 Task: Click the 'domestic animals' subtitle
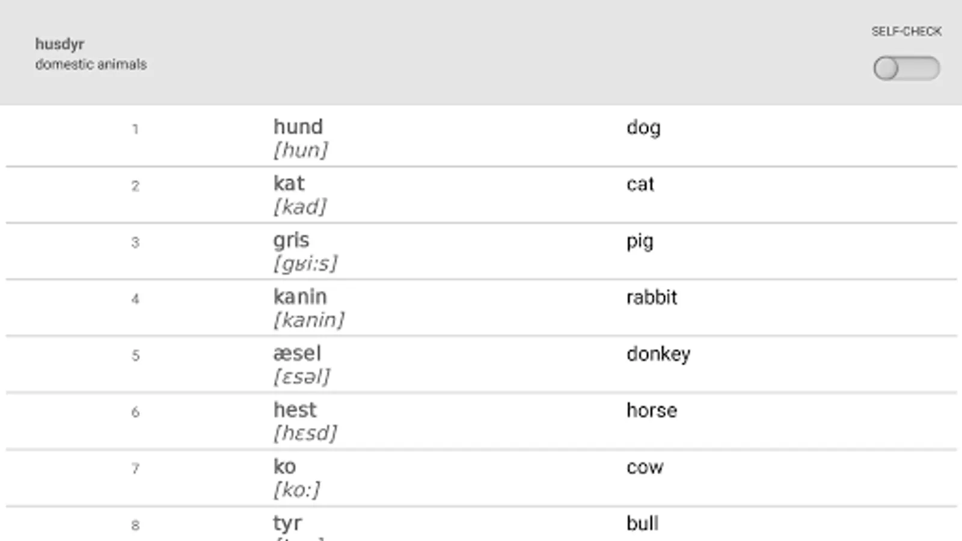91,64
